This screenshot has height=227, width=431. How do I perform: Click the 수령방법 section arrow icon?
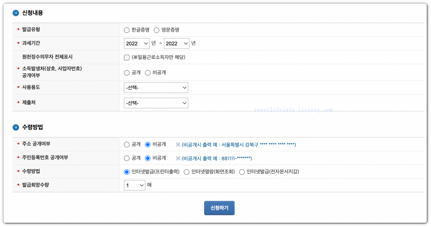tap(16, 127)
